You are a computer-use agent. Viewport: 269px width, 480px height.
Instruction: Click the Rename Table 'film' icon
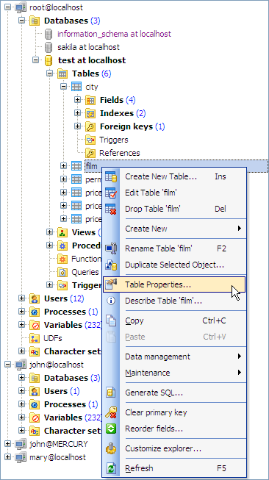tap(111, 248)
